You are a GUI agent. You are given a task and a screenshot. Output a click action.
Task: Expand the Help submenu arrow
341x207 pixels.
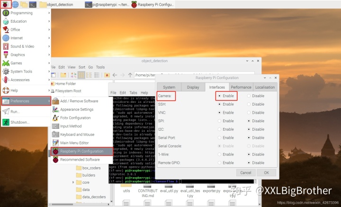coord(49,90)
